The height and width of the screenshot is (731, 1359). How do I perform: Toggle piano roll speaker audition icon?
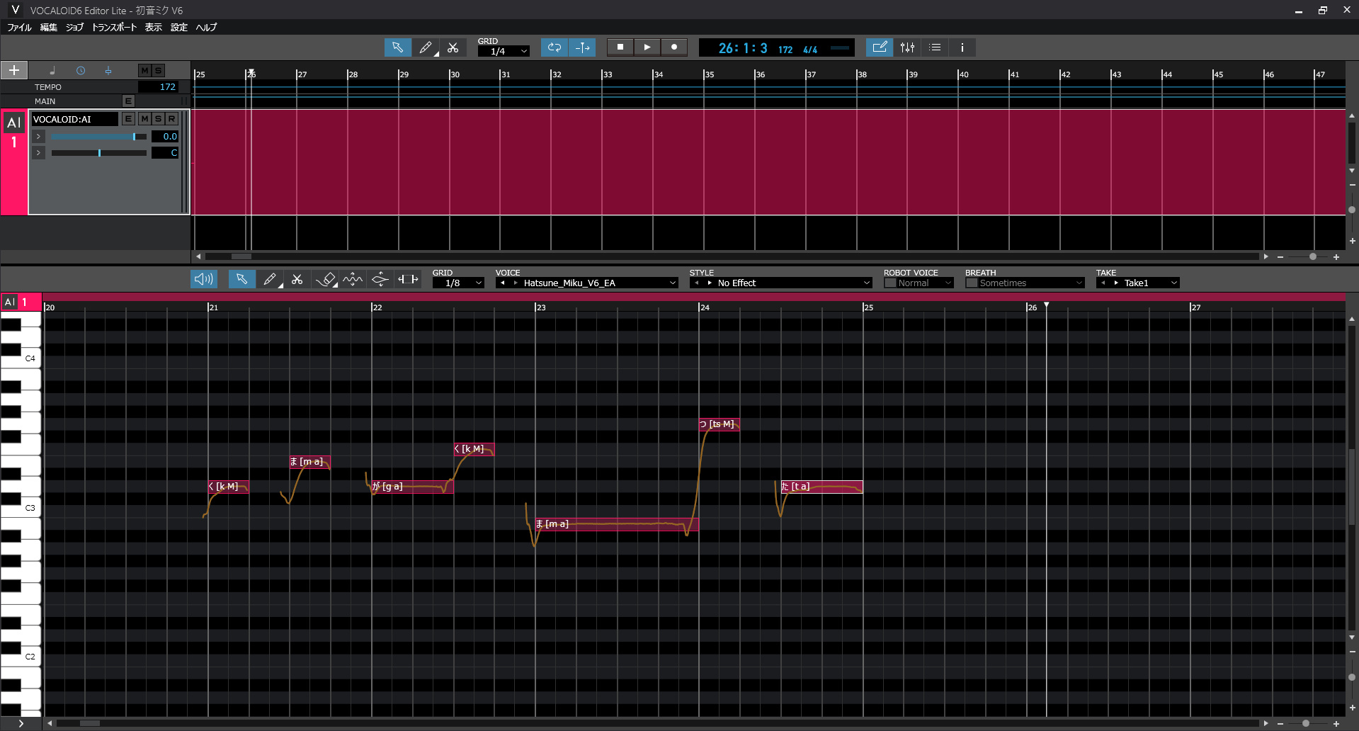coord(203,280)
